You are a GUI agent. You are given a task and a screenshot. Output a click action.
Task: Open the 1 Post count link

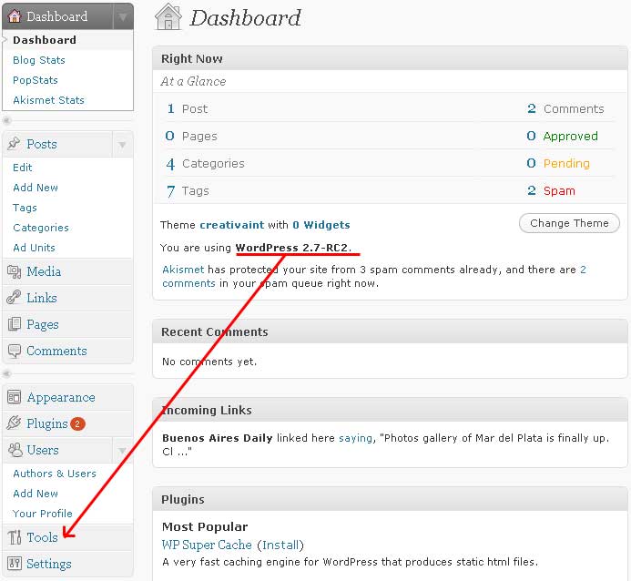(170, 108)
